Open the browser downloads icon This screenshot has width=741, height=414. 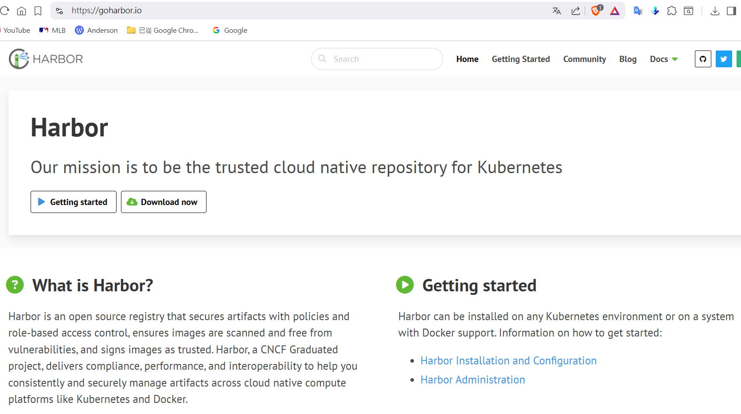tap(715, 11)
